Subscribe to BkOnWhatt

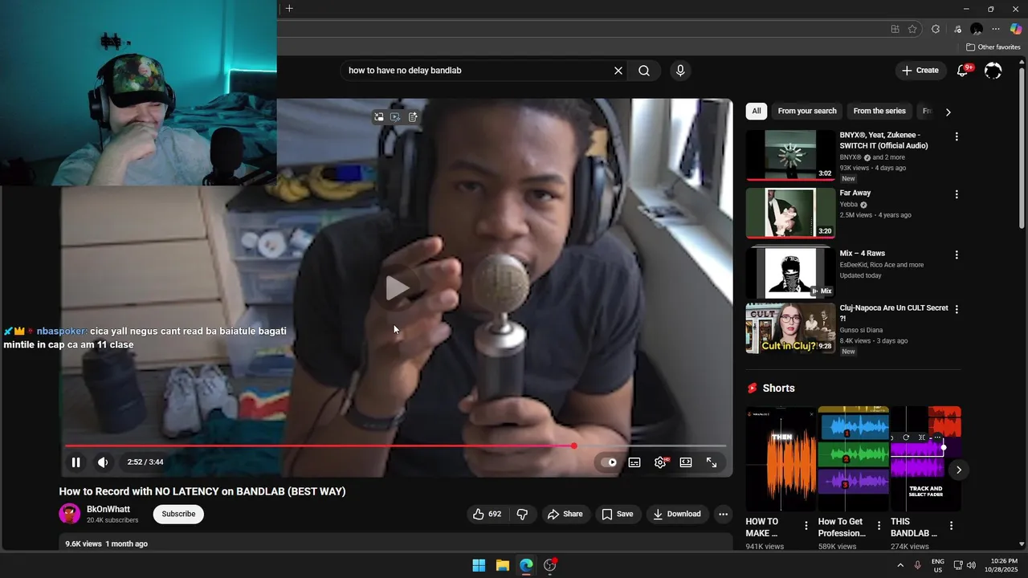click(x=178, y=514)
